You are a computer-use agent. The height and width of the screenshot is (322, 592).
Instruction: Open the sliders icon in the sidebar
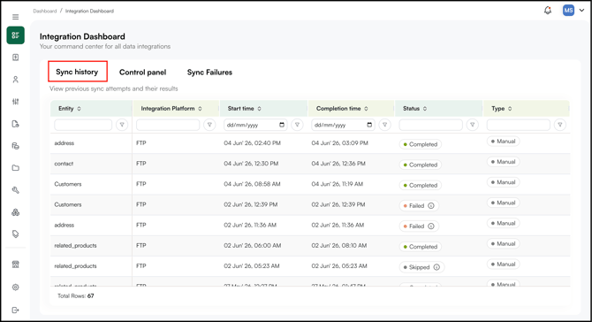coord(16,102)
